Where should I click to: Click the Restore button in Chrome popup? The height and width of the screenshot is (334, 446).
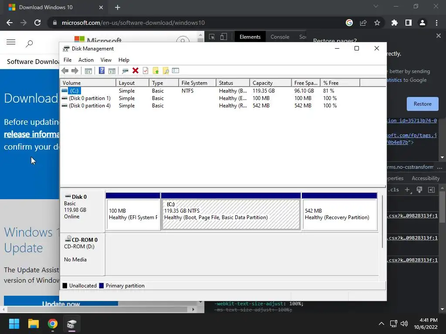click(x=422, y=104)
